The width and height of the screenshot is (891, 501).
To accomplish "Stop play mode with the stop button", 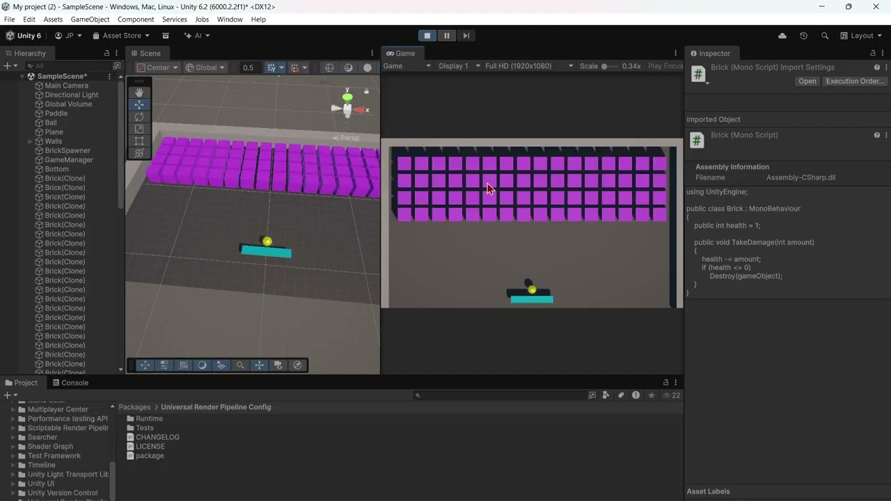I will pyautogui.click(x=427, y=35).
